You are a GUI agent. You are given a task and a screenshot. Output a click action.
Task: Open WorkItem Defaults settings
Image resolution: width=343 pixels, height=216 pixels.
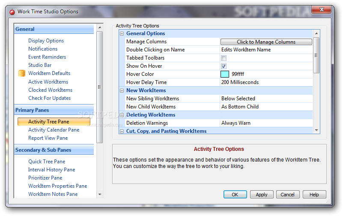(49, 73)
